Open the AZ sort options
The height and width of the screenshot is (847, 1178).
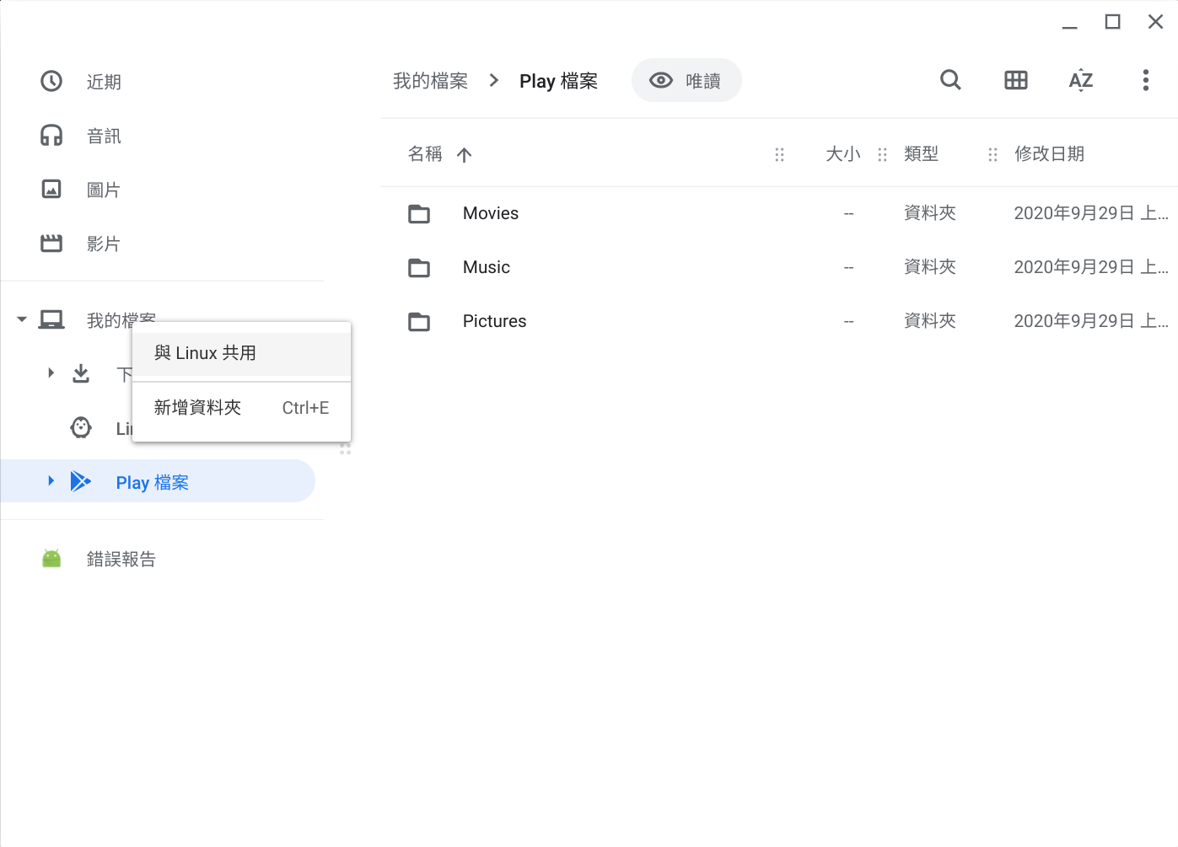1080,80
